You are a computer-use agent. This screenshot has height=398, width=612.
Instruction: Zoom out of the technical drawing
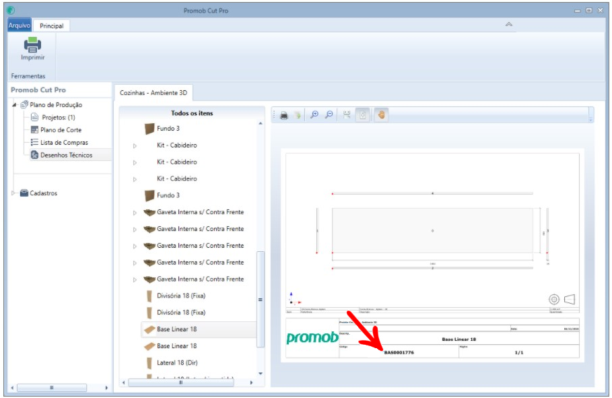329,114
